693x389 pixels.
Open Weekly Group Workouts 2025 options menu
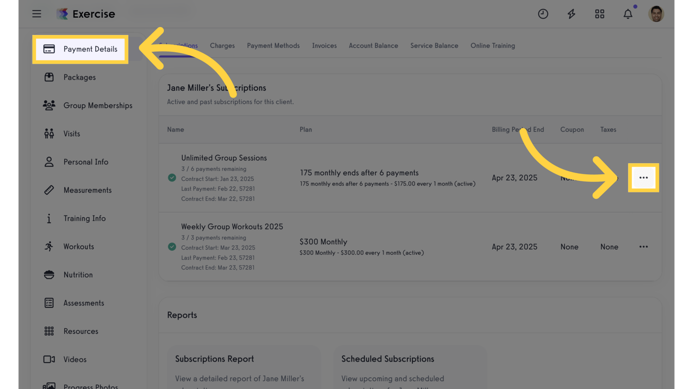click(643, 247)
